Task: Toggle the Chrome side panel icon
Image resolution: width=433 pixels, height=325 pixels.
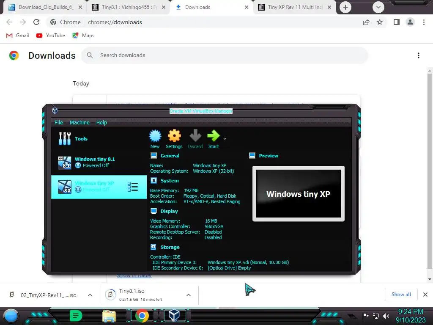Action: (397, 22)
